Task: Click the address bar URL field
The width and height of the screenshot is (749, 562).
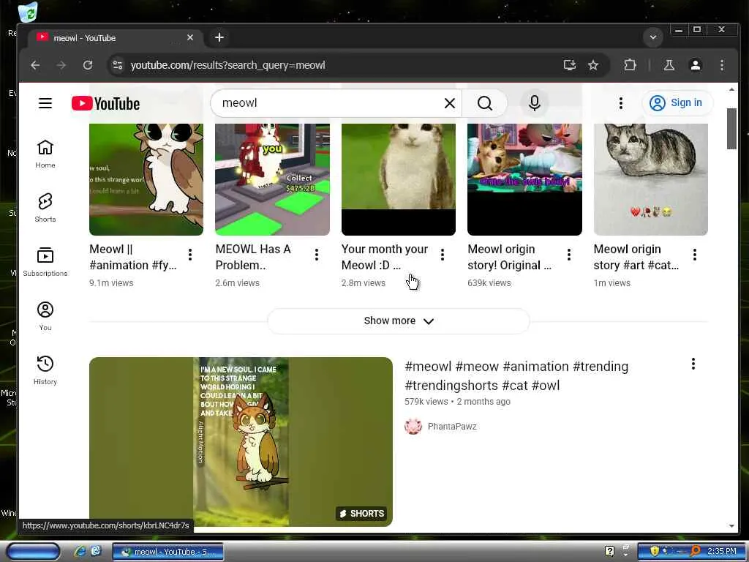Action: coord(334,65)
